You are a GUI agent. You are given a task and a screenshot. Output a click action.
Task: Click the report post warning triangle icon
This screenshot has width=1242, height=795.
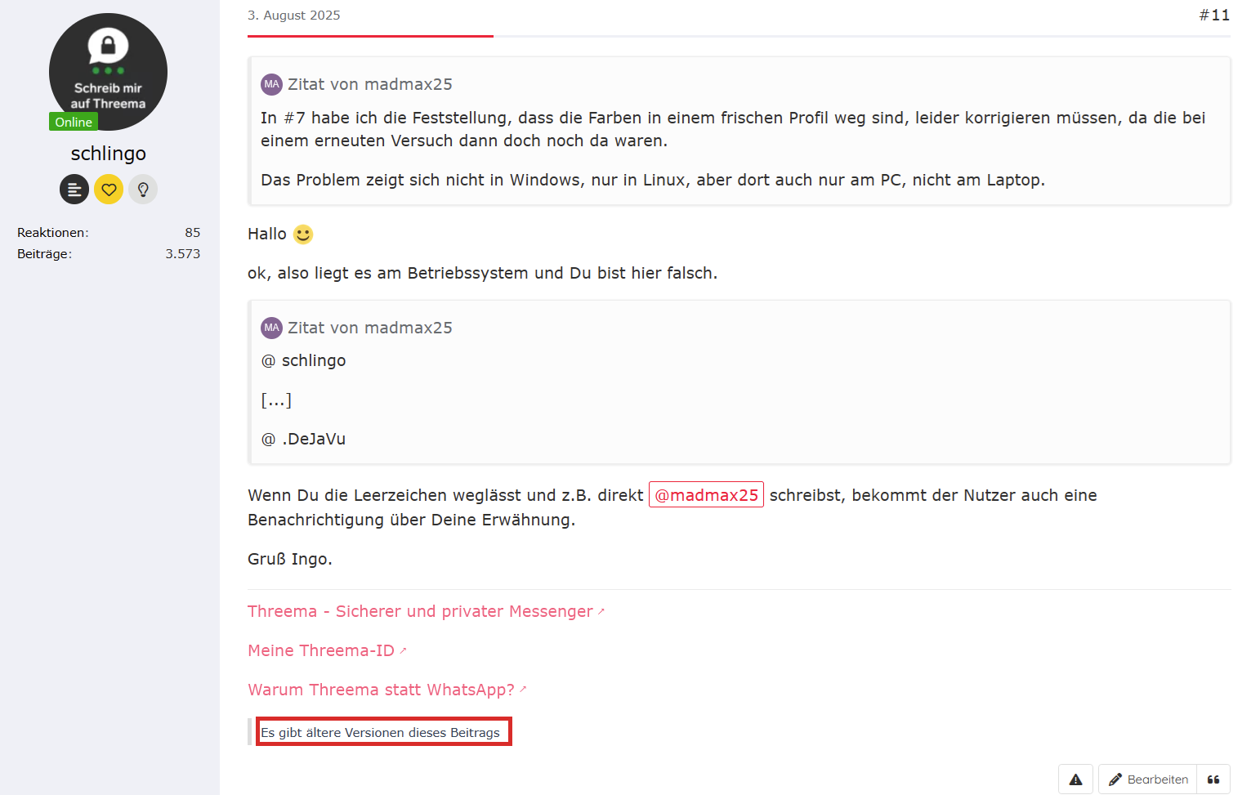(1075, 779)
